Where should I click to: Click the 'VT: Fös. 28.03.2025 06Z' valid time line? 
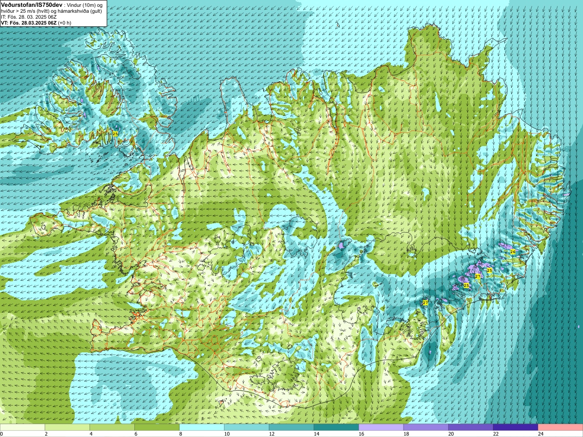pos(29,23)
